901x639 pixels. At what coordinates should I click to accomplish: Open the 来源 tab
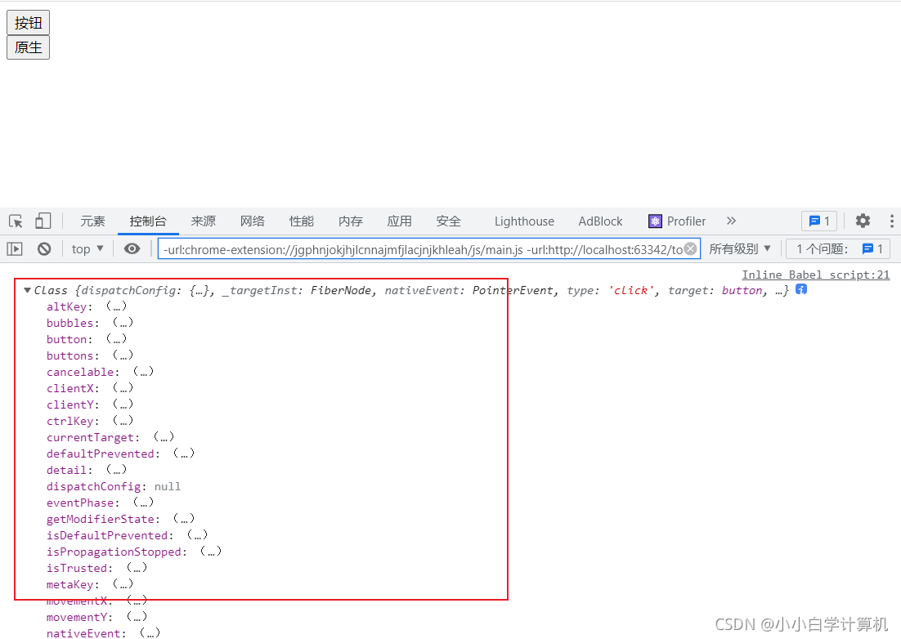[x=204, y=221]
